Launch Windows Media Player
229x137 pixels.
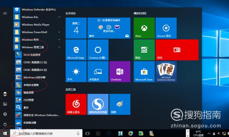tap(37, 25)
